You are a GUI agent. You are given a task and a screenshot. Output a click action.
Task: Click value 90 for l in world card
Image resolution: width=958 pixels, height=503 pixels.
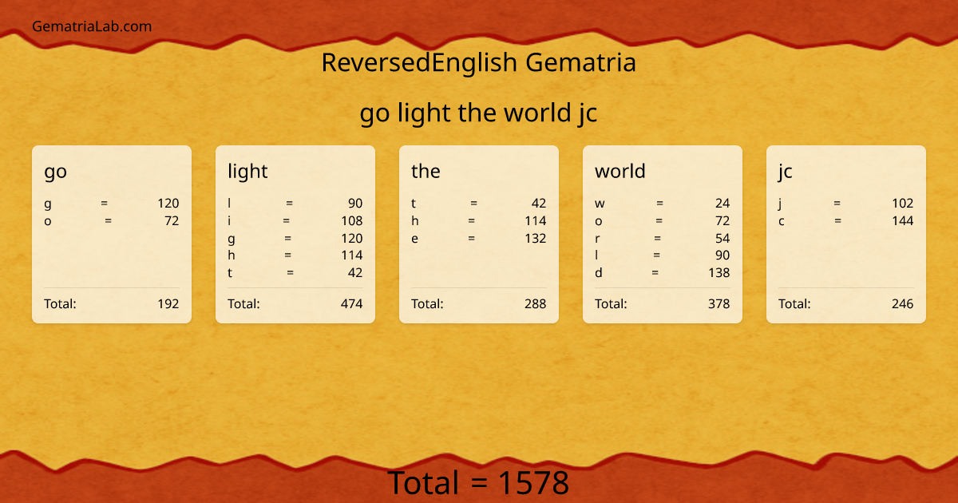tap(722, 255)
